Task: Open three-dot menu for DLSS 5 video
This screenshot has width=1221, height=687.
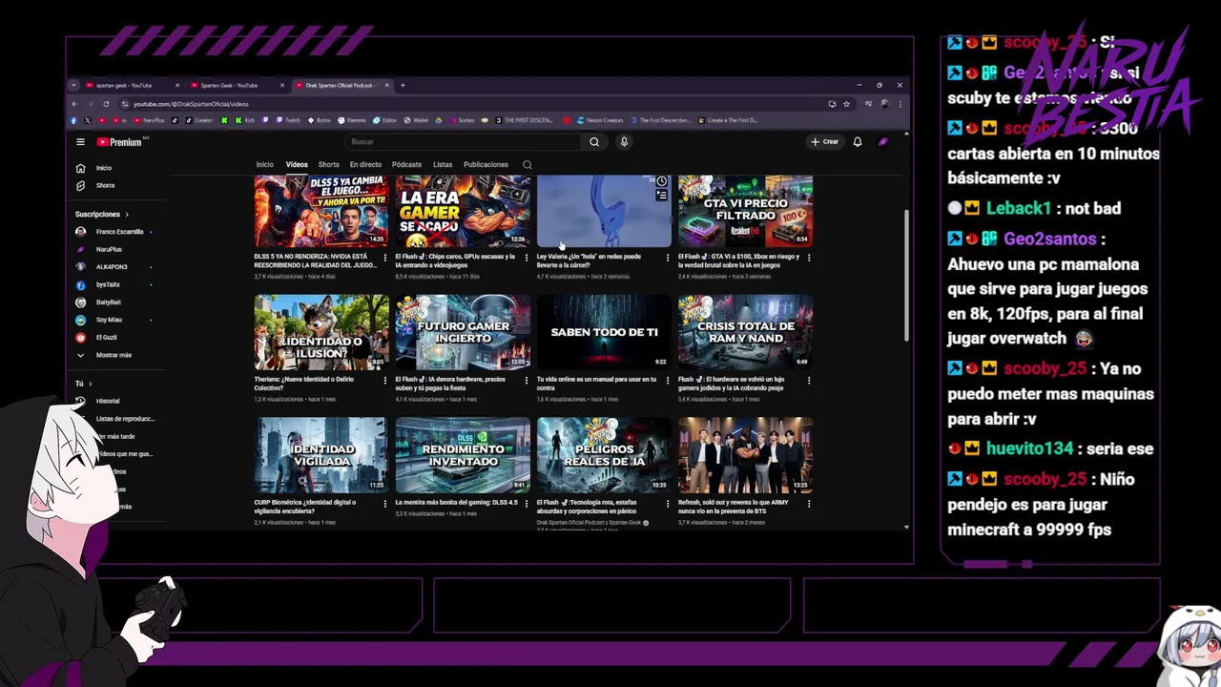Action: pyautogui.click(x=385, y=258)
